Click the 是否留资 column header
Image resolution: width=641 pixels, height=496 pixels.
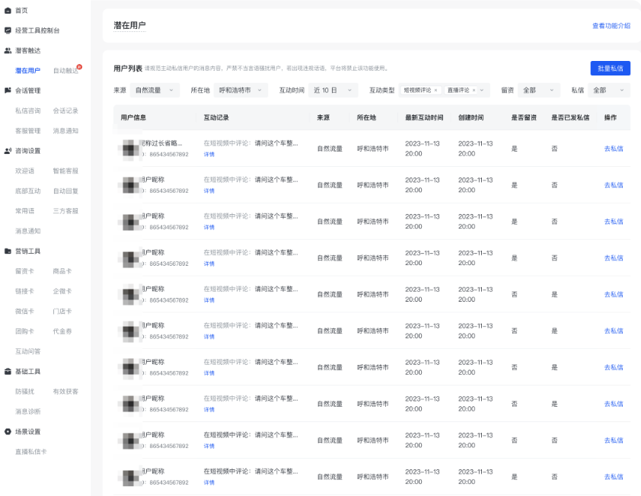[524, 117]
